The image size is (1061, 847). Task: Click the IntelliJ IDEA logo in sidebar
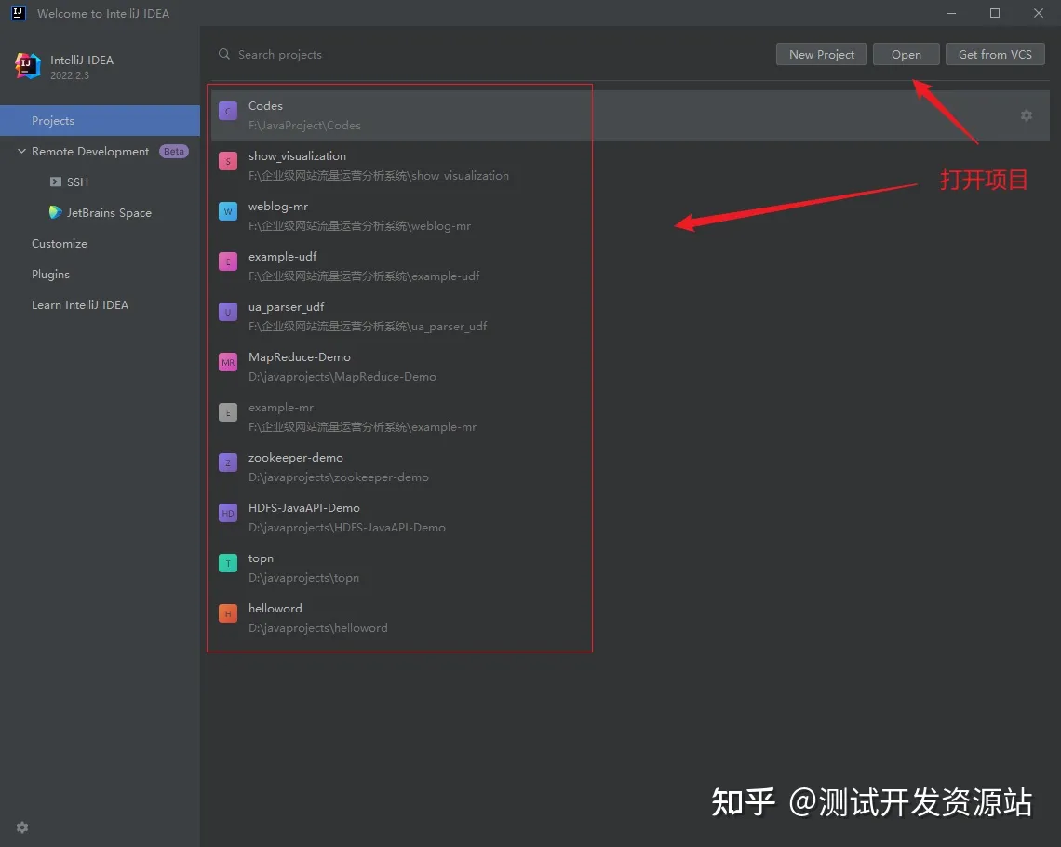tap(28, 66)
